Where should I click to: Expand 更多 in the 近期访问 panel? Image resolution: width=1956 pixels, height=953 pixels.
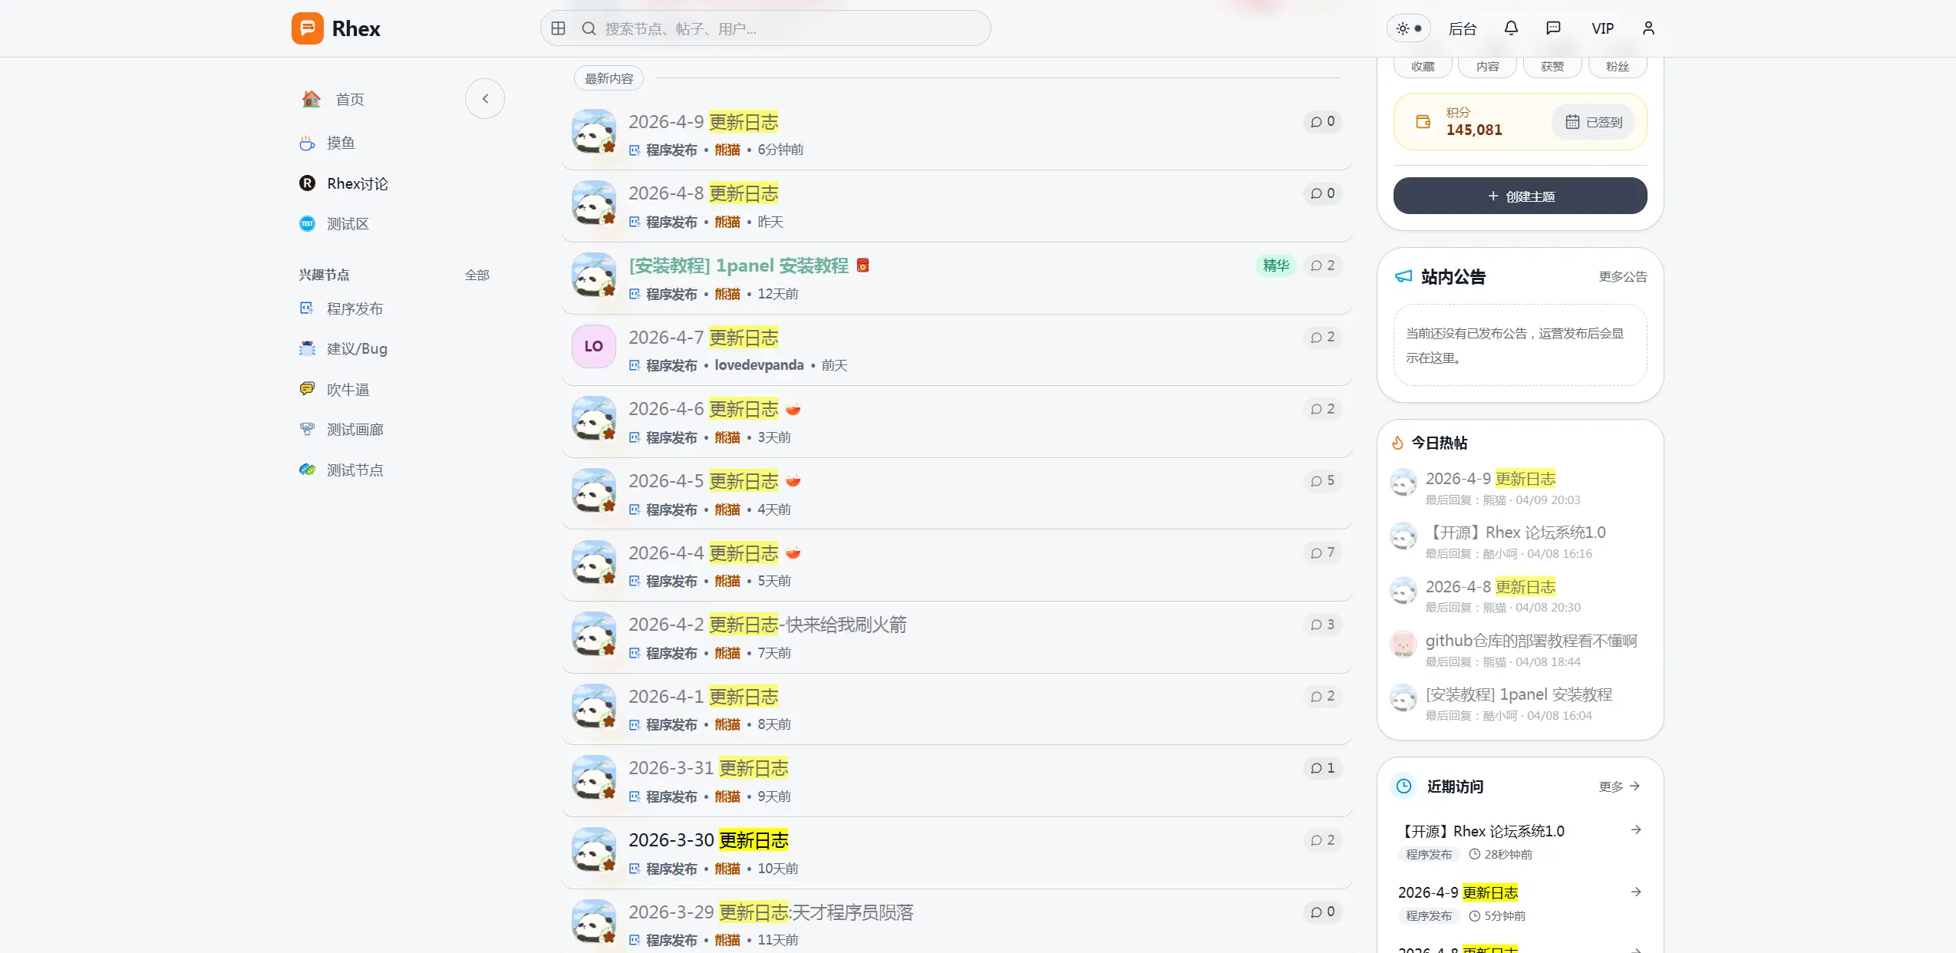[x=1619, y=786]
